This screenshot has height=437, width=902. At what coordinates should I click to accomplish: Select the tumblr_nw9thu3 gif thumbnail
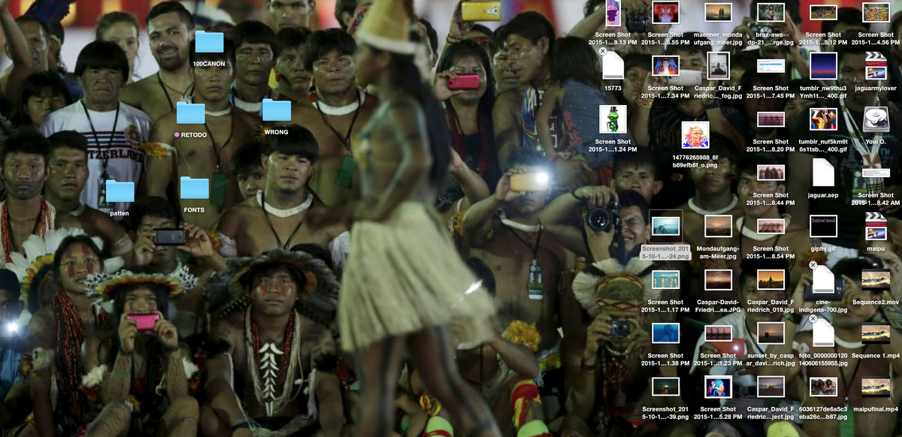[x=823, y=65]
